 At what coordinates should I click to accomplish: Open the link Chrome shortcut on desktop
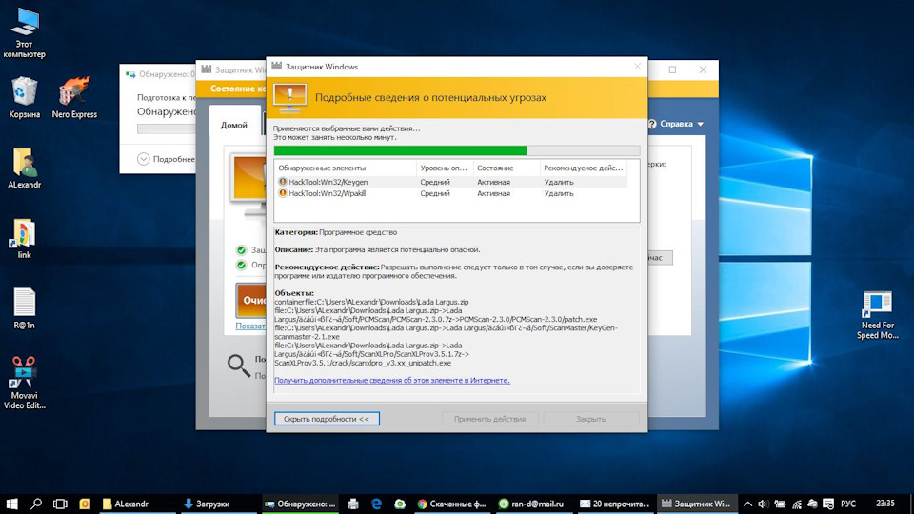(24, 238)
